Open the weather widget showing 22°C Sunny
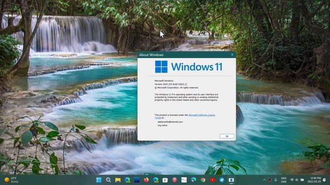 tap(11, 180)
